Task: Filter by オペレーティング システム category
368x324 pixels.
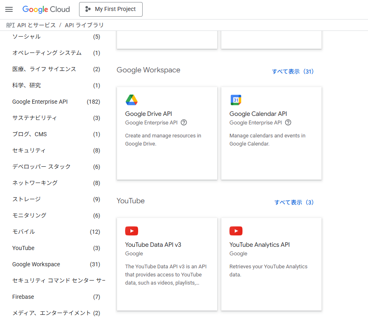Action: pos(56,53)
